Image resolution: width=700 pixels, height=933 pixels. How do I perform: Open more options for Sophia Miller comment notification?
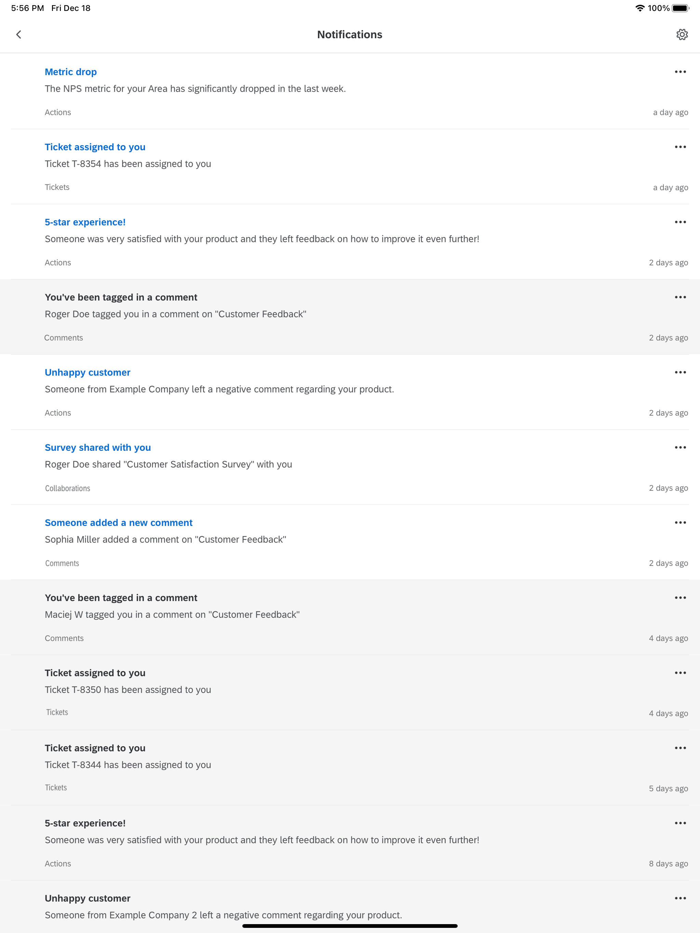(680, 522)
